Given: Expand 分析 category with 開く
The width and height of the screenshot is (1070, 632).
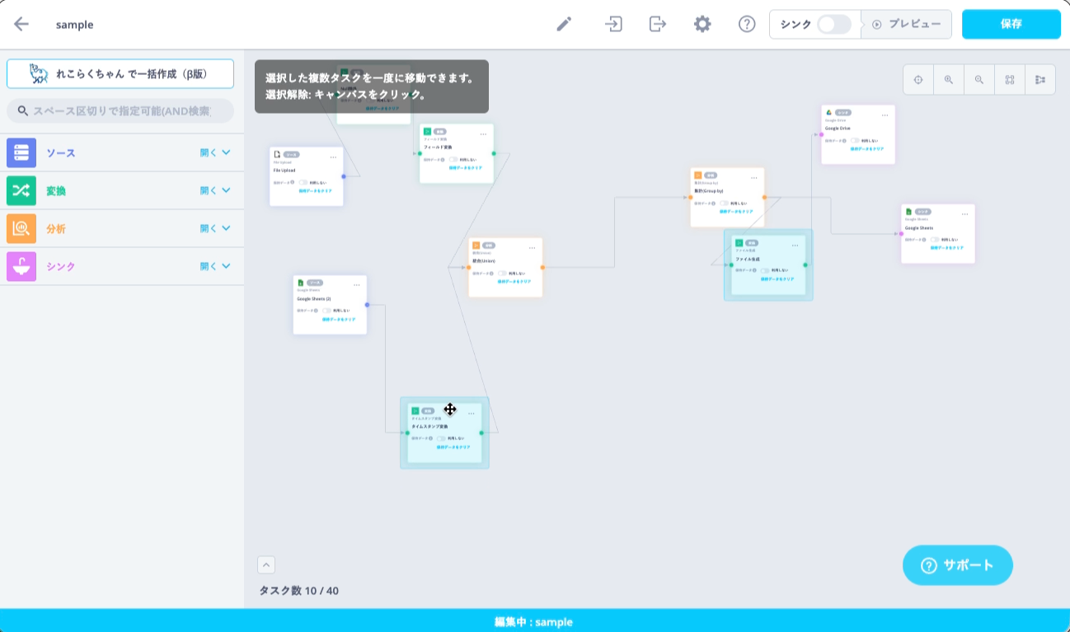Looking at the screenshot, I should pos(215,228).
